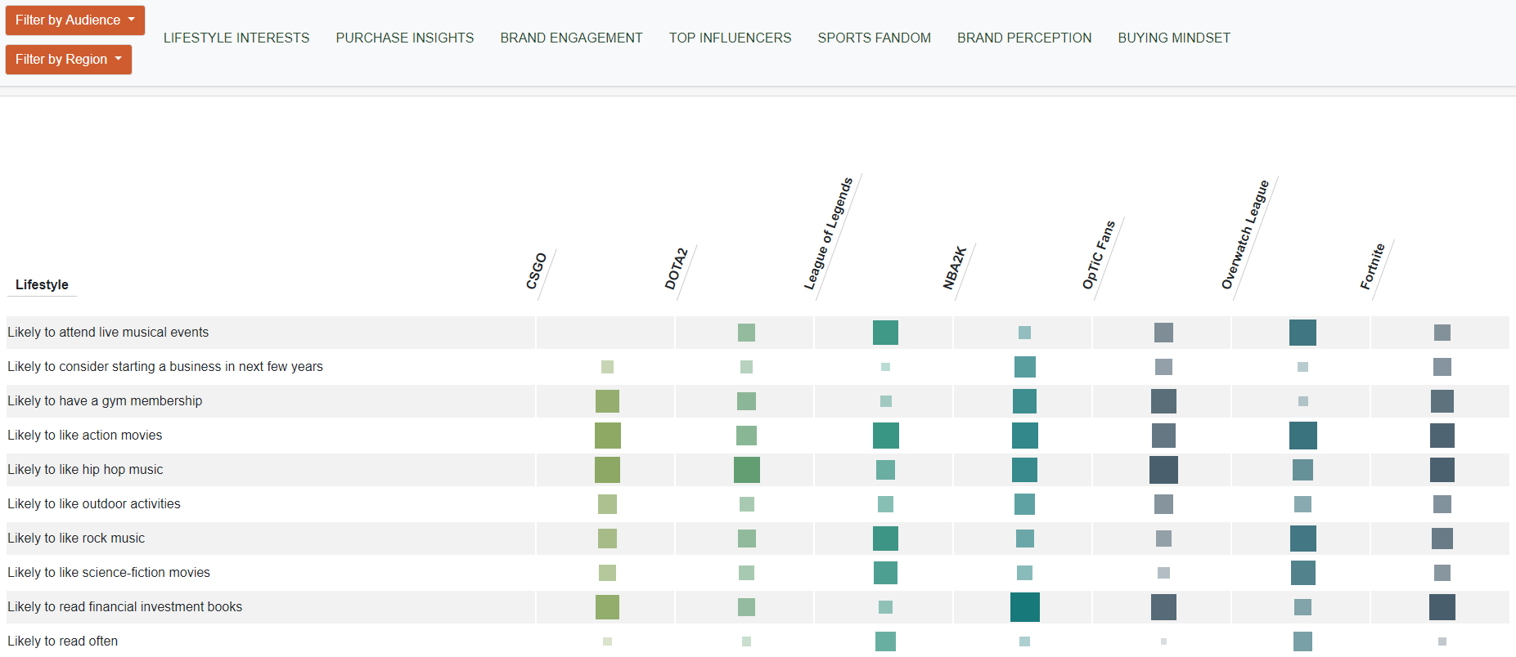Select the NBA2K column header
Image resolution: width=1516 pixels, height=657 pixels.
tap(955, 267)
